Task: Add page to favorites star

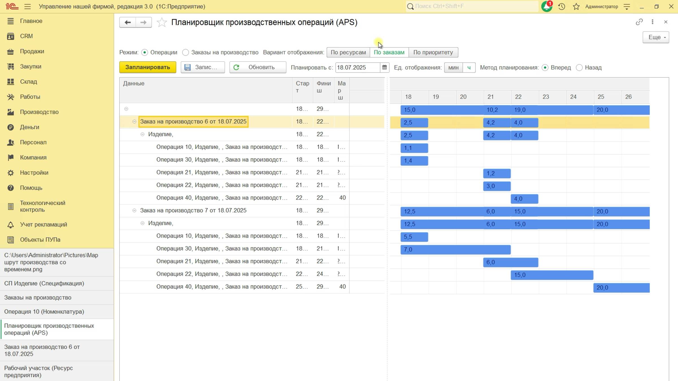Action: click(x=162, y=22)
